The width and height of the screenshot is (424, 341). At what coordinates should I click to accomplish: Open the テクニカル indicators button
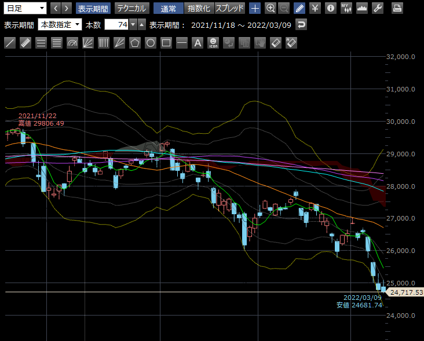[131, 8]
